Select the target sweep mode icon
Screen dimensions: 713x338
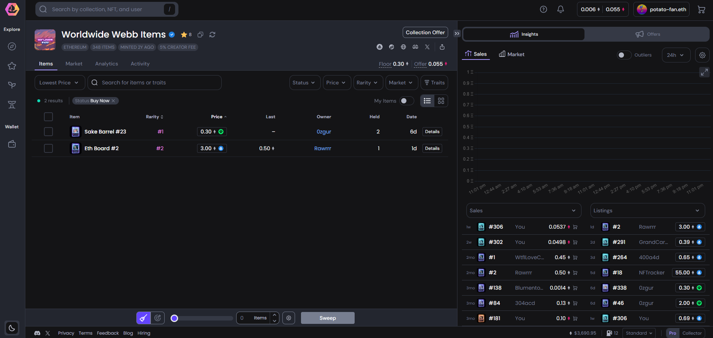[158, 318]
